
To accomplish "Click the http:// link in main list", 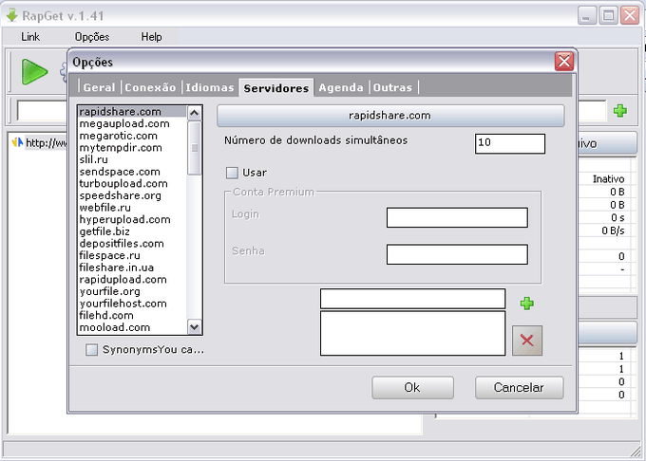I will (x=46, y=143).
